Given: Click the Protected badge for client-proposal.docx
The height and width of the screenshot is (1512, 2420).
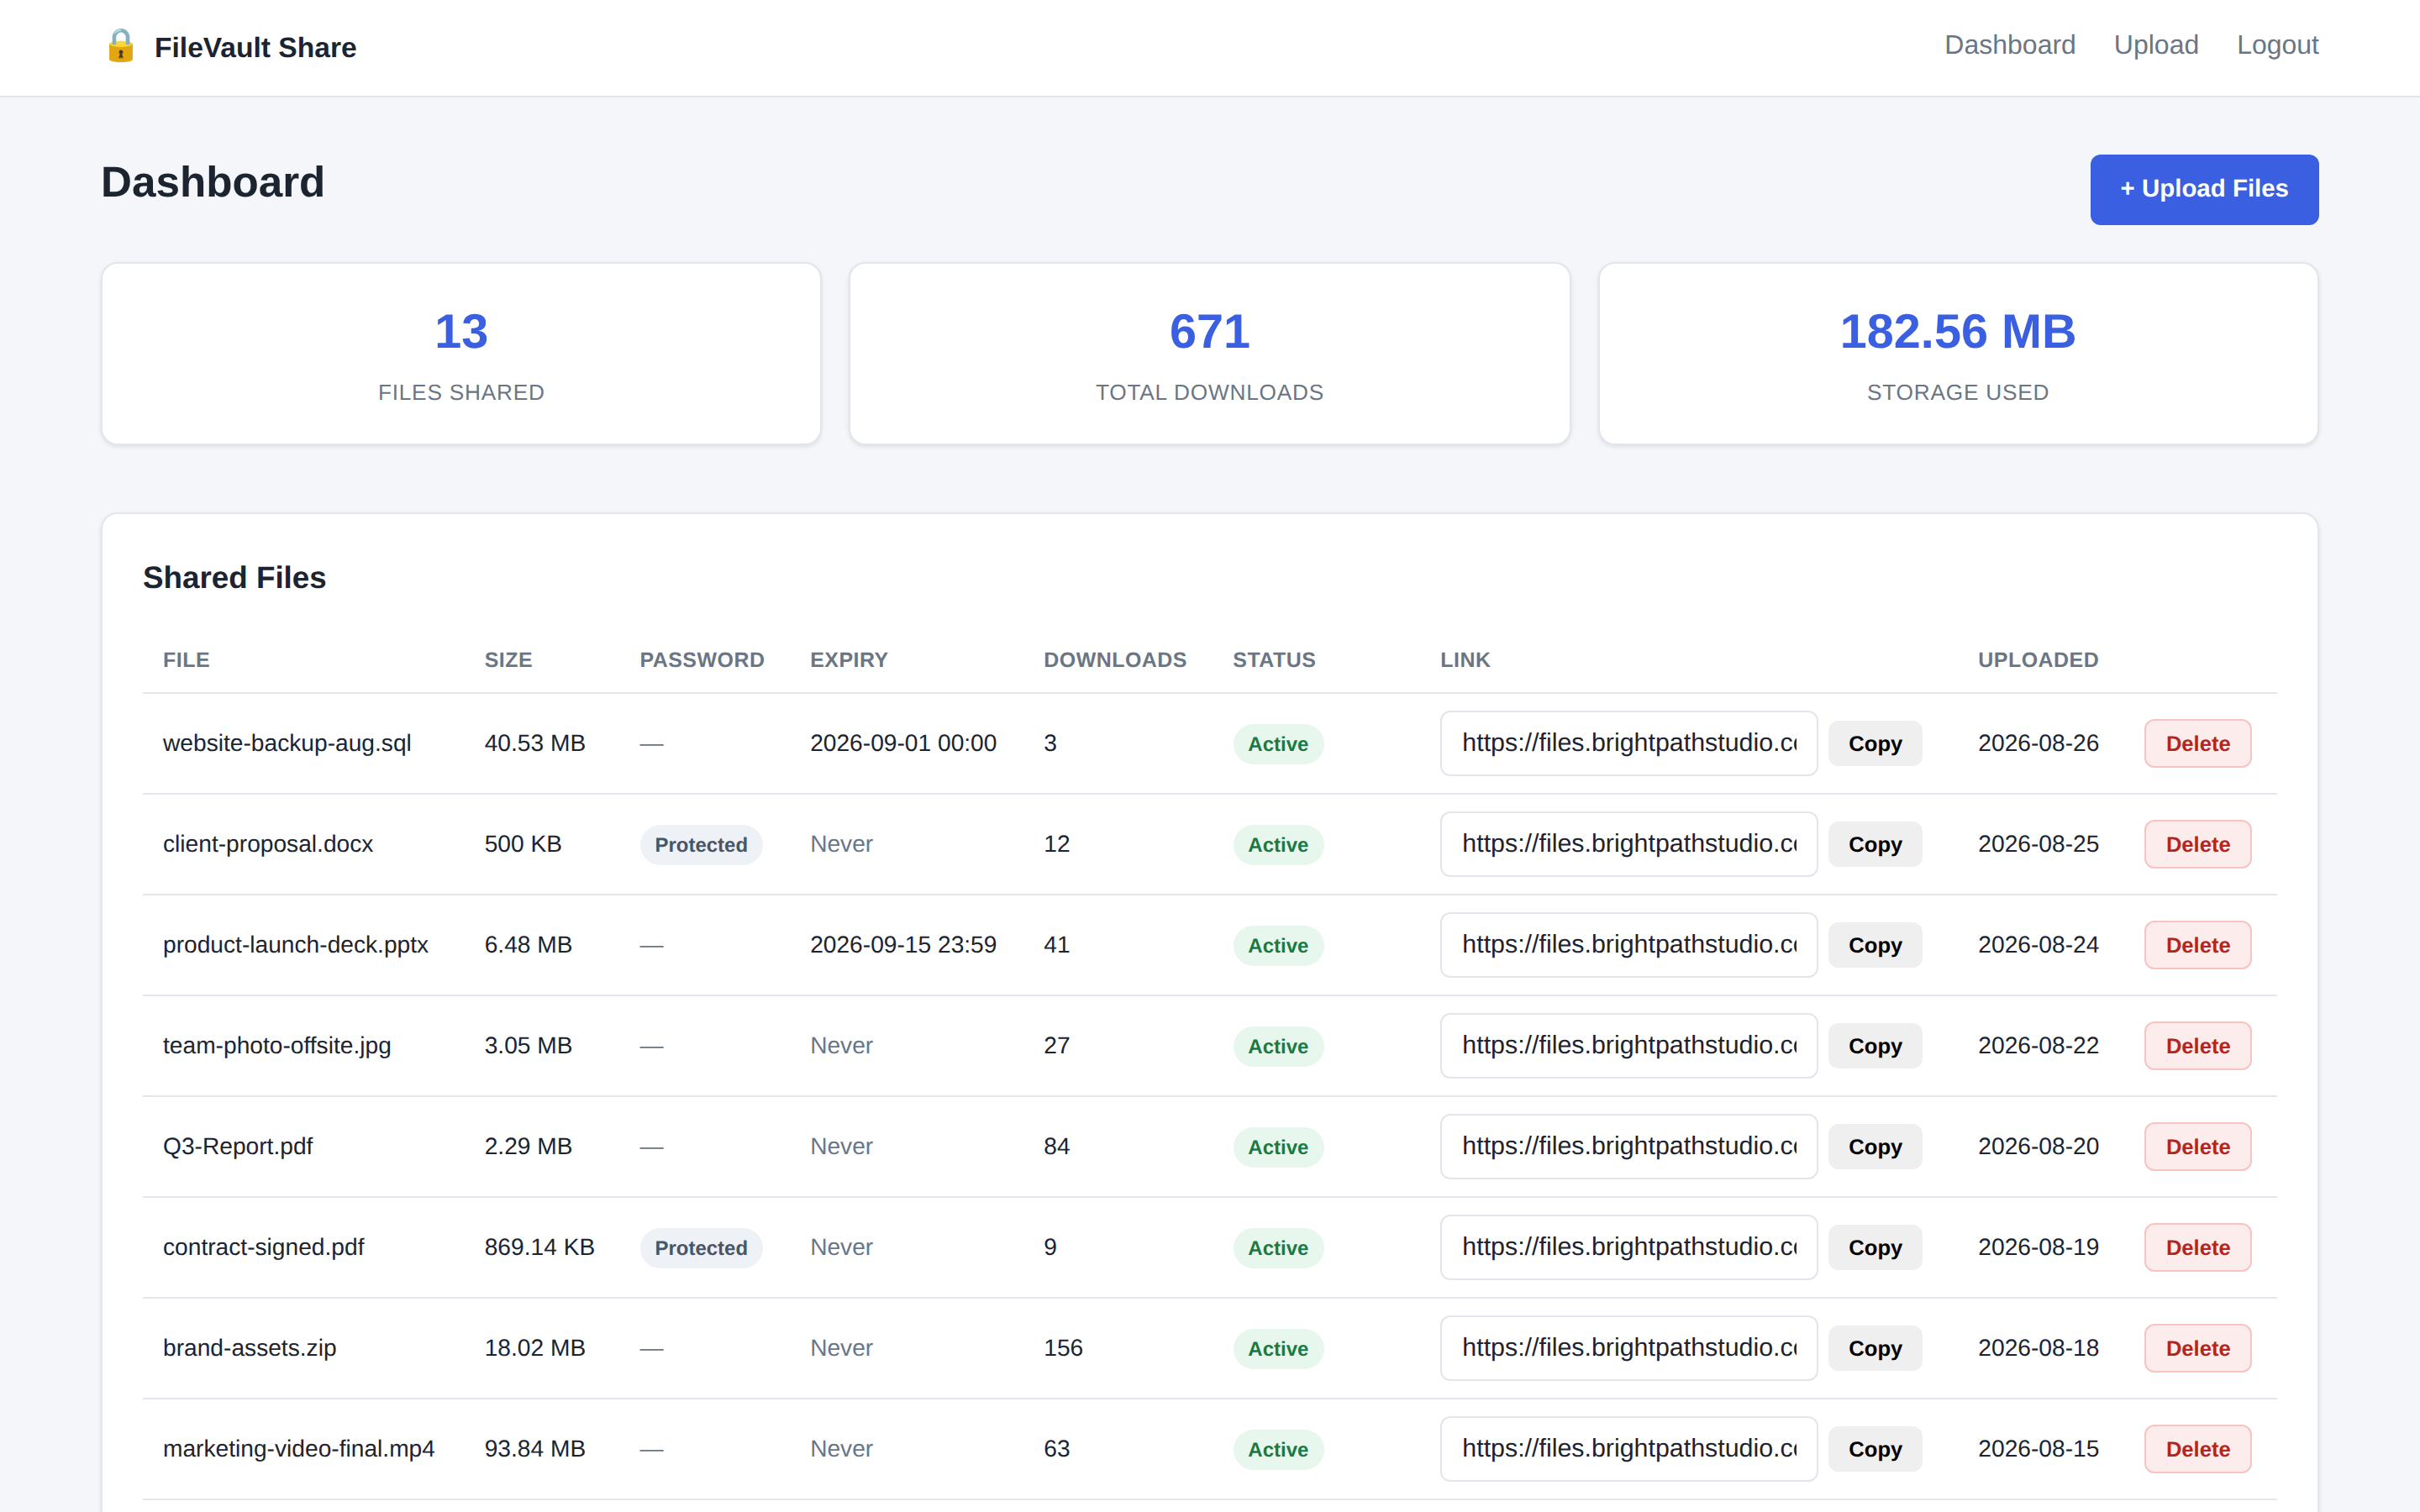Looking at the screenshot, I should pyautogui.click(x=701, y=845).
